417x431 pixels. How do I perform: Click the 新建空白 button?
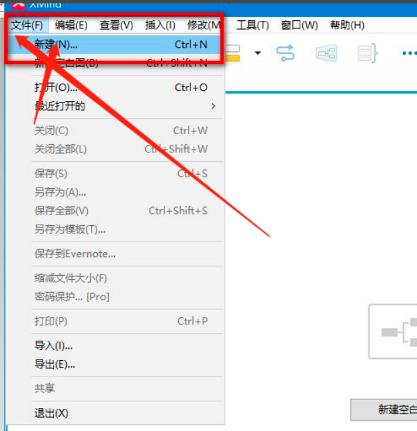point(384,410)
